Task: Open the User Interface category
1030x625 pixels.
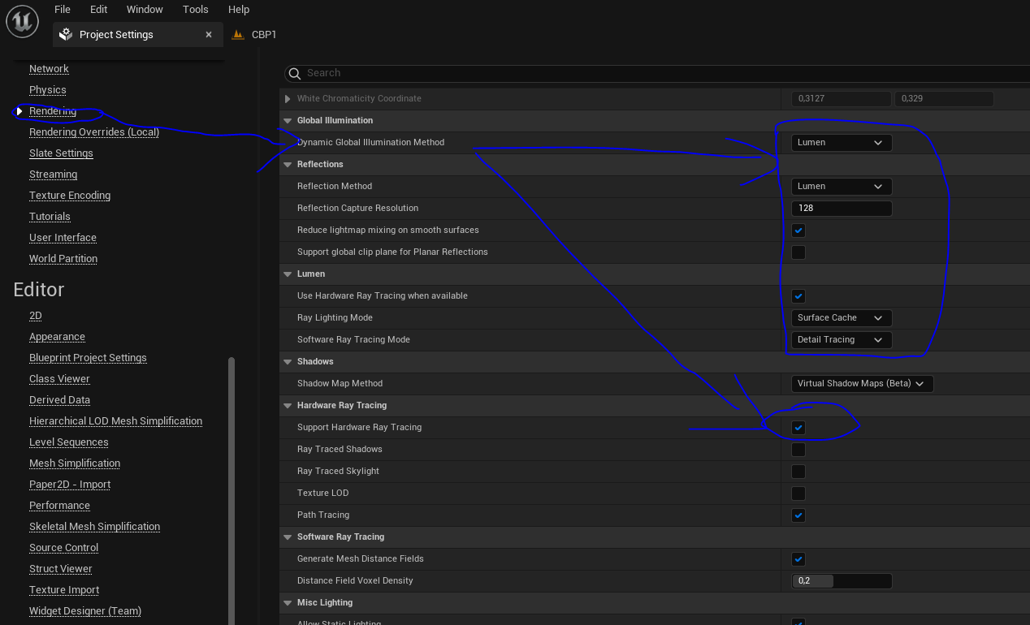Action: point(63,238)
